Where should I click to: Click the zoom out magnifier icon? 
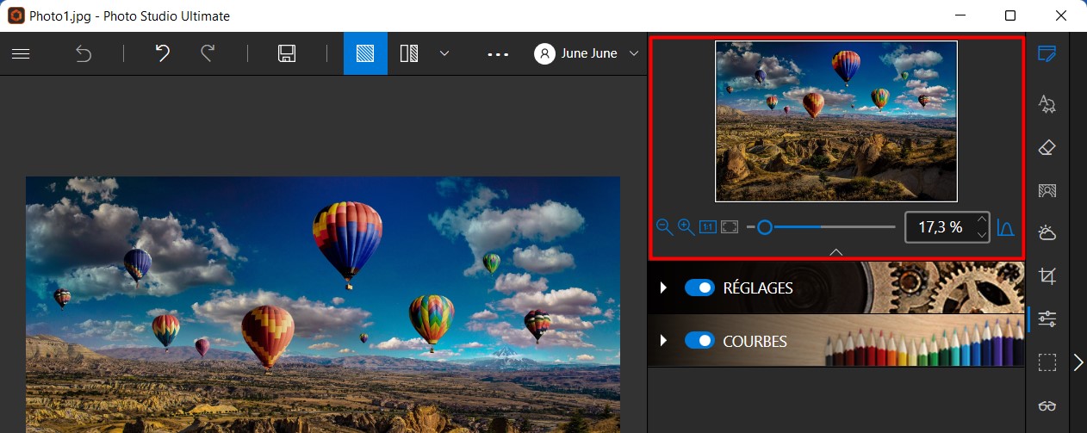click(664, 227)
